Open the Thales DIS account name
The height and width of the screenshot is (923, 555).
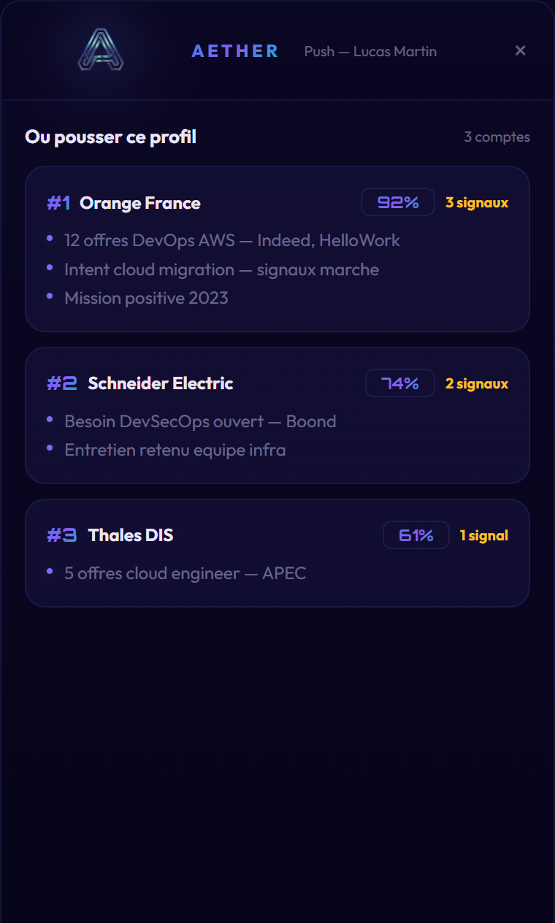click(x=131, y=535)
